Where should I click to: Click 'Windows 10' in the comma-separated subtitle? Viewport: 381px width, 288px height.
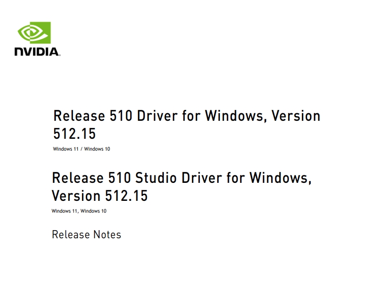(93, 211)
